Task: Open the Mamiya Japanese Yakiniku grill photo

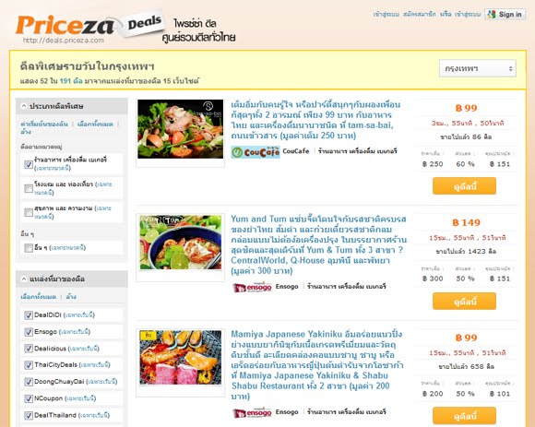Action: point(180,358)
